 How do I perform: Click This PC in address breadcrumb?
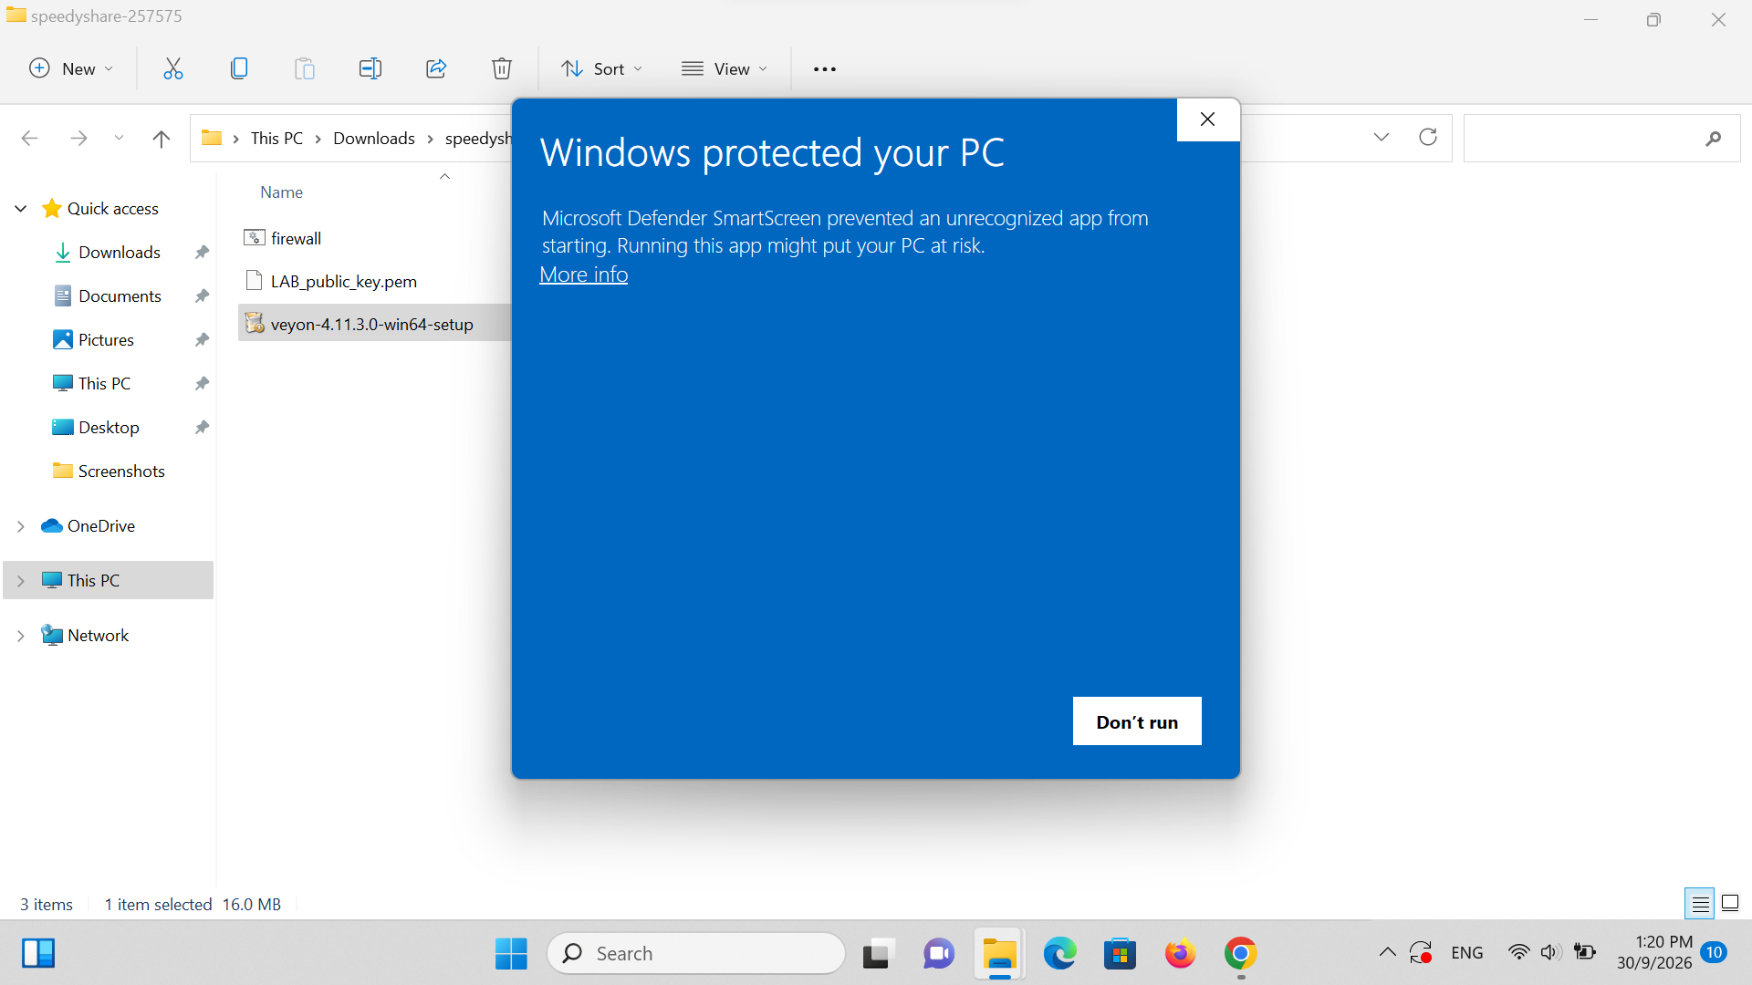coord(276,138)
